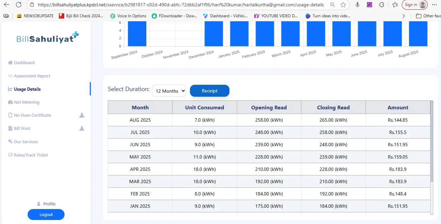Bookmark this page with the star icon
Viewport: 441px width, 224px height.
pos(343,5)
